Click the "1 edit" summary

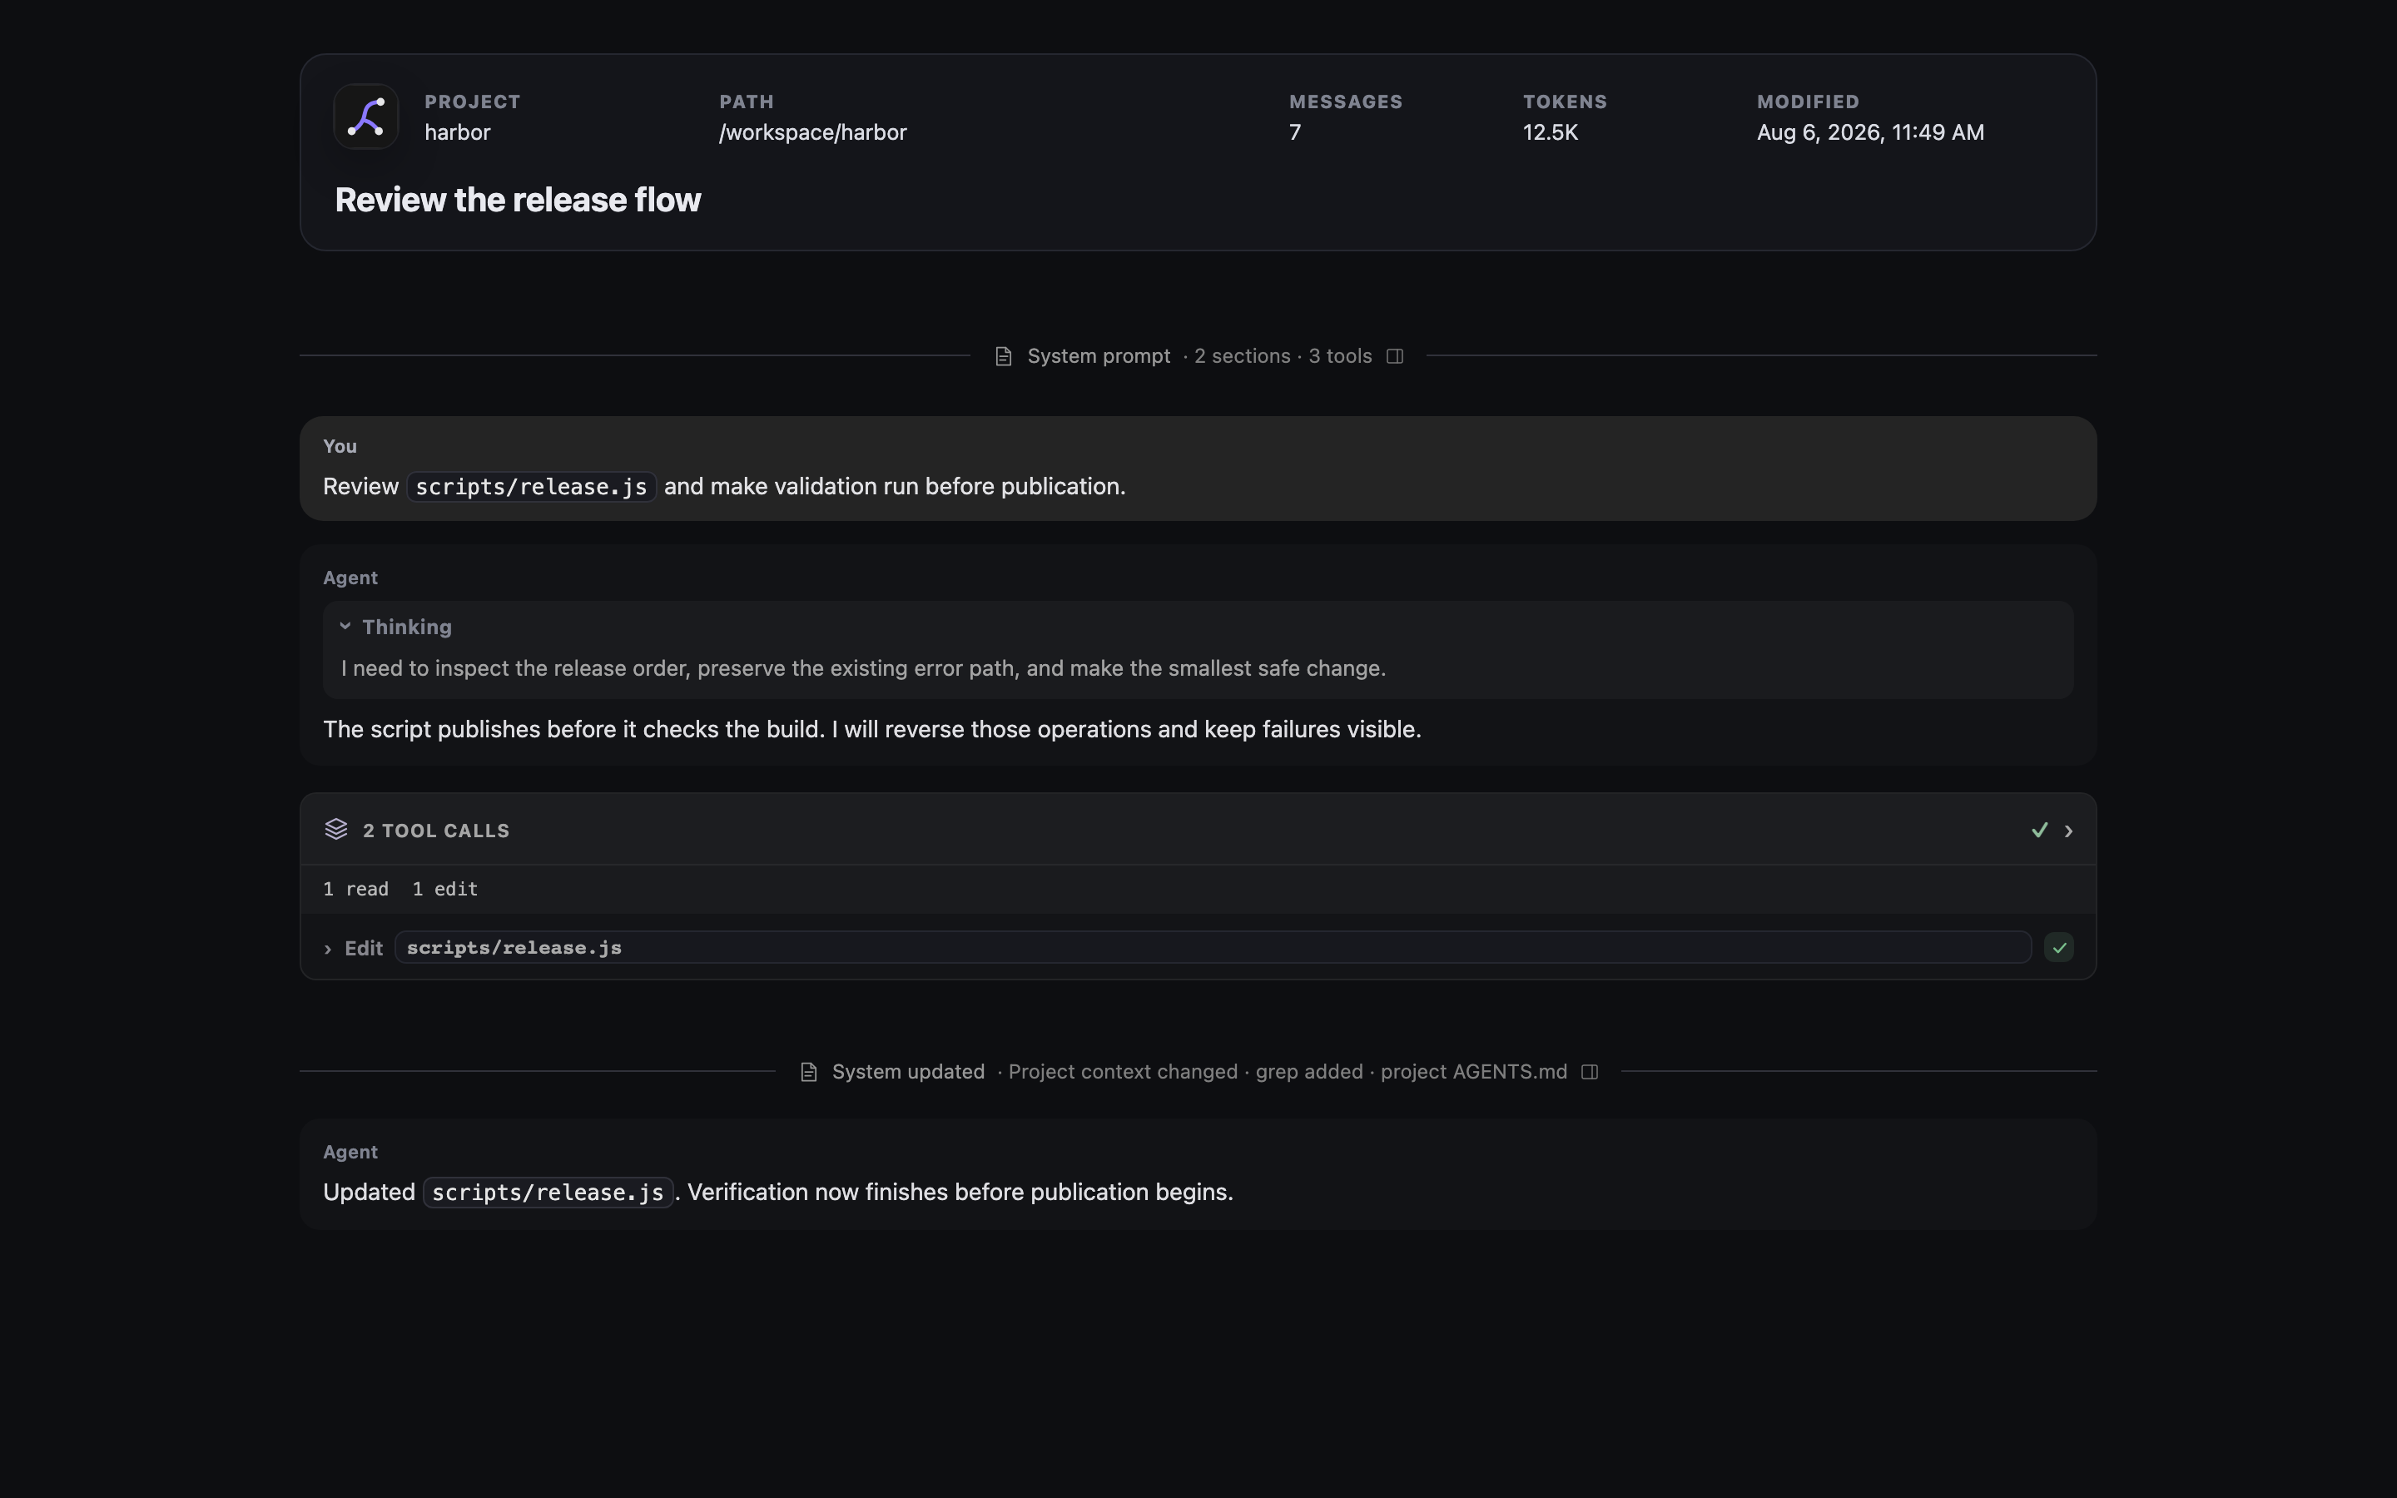tap(444, 889)
